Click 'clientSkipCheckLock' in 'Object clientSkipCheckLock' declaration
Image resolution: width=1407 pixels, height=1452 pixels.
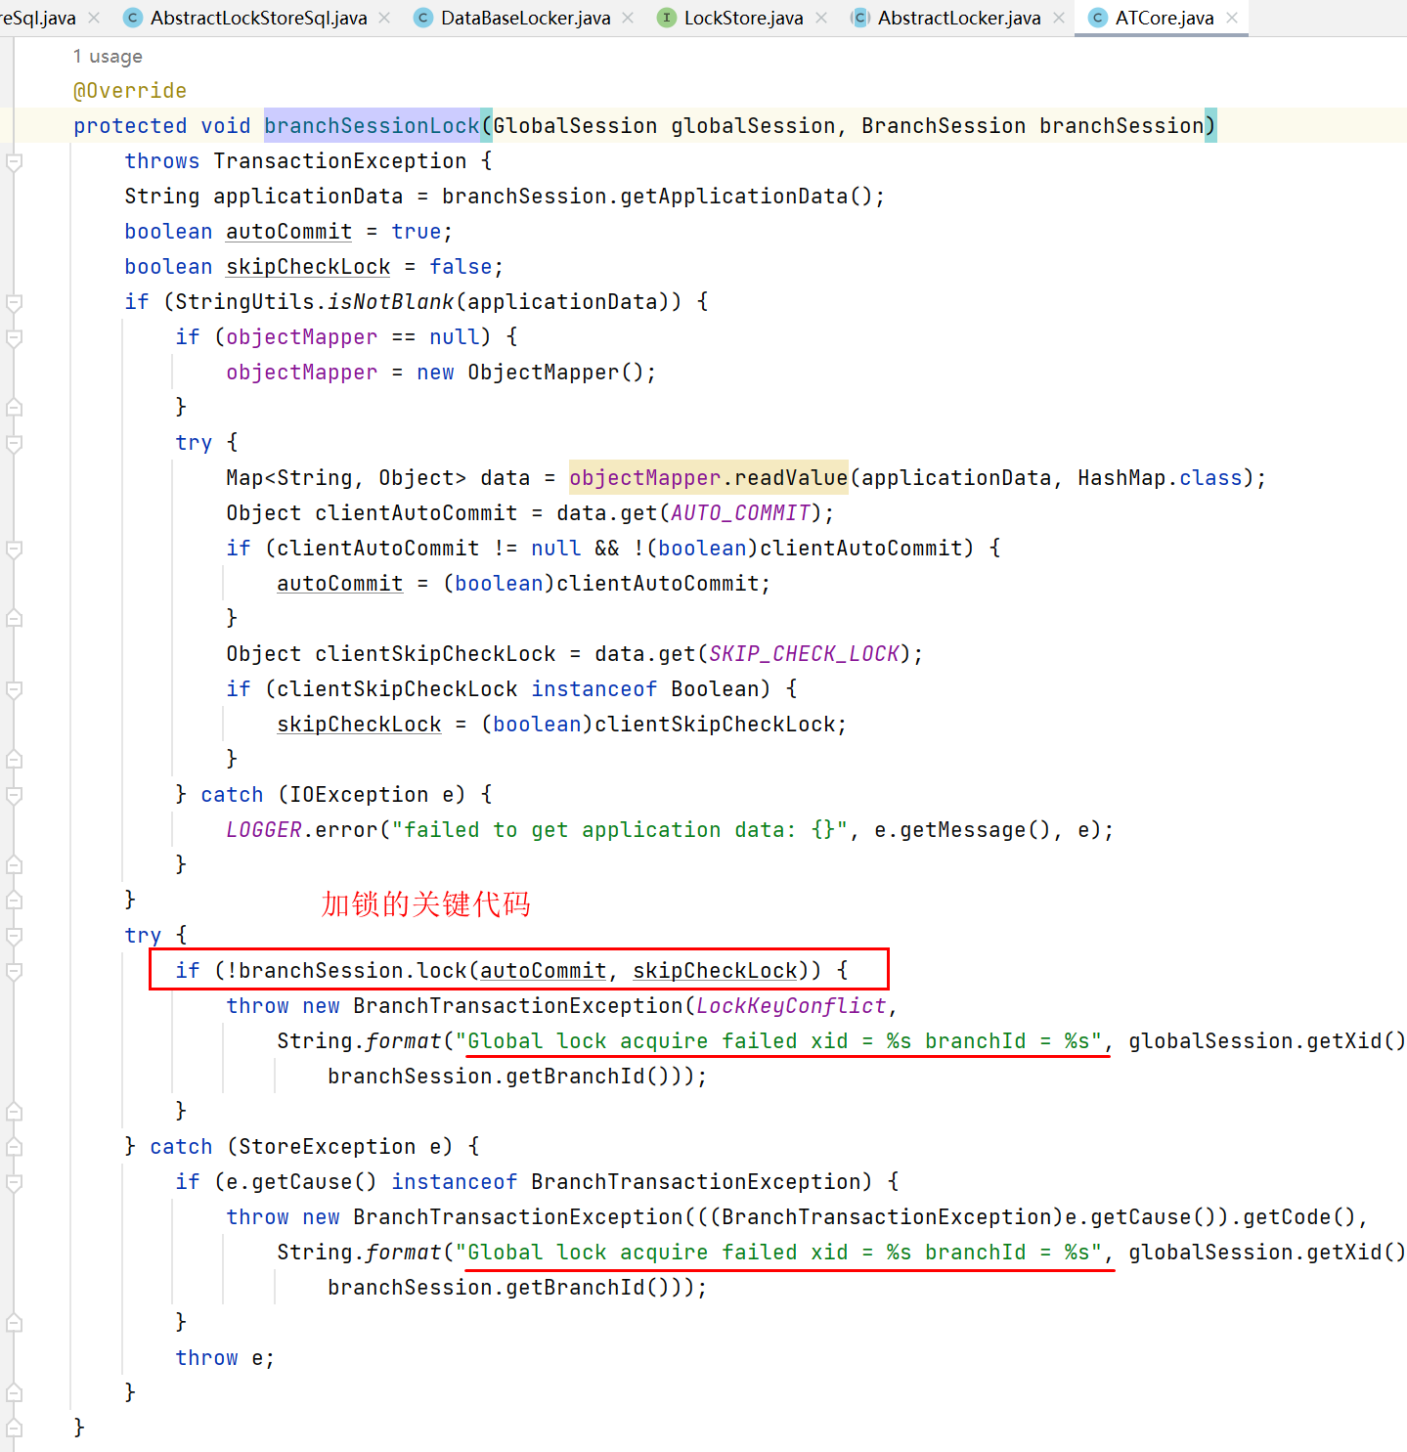click(x=435, y=654)
